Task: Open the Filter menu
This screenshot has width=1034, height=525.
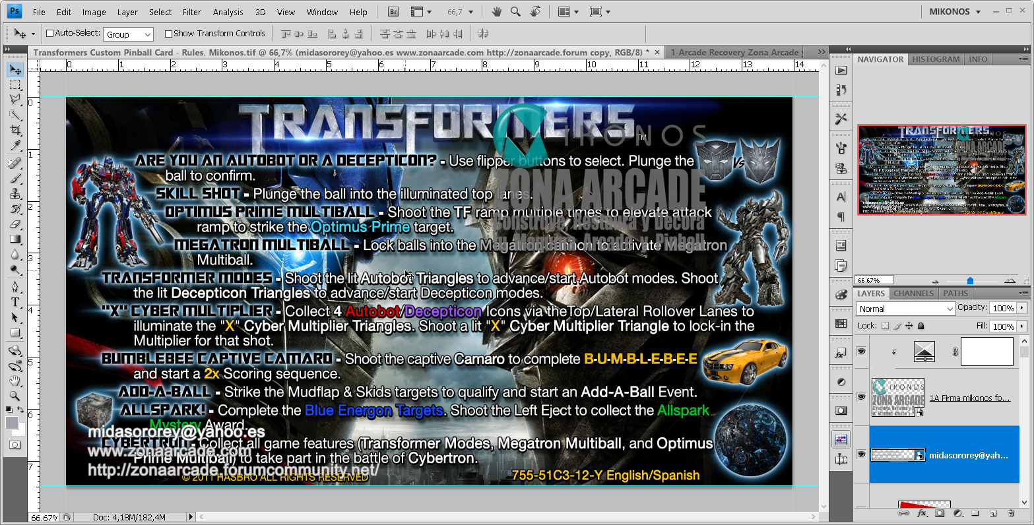Action: point(191,11)
